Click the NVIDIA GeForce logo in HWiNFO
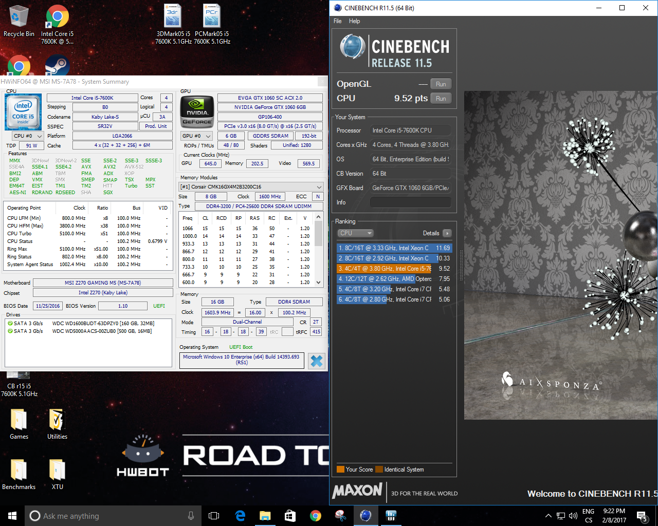 tap(197, 111)
